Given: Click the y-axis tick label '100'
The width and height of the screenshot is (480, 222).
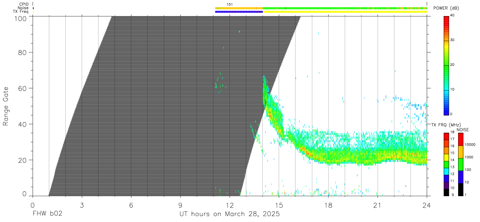Looking at the screenshot, I should pos(20,18).
